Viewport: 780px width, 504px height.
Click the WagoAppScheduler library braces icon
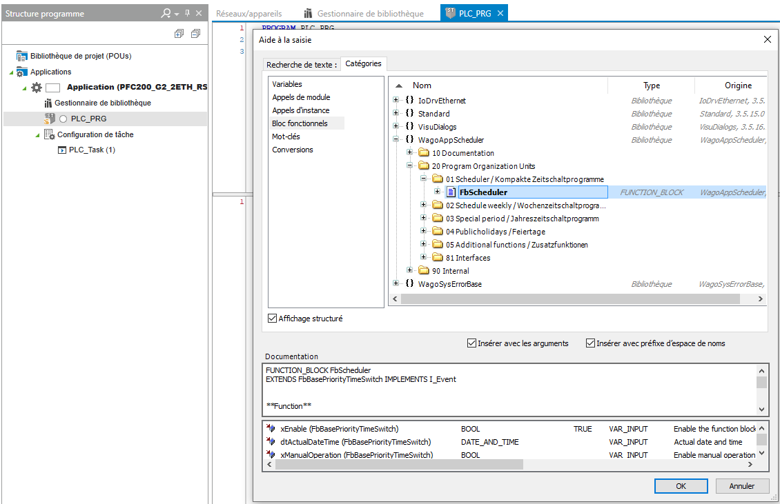click(409, 140)
